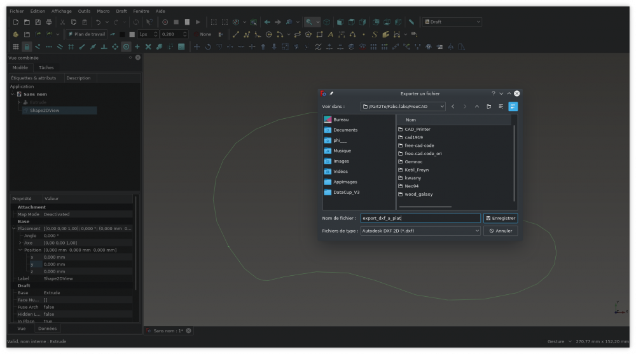Select the Draft Text 'A' tool
Screen dimensions: 636x354
coord(331,34)
